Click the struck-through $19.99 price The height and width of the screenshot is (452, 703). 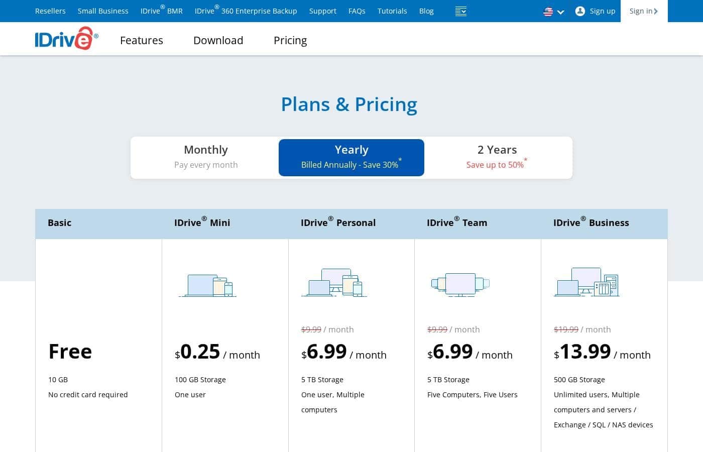(x=566, y=329)
